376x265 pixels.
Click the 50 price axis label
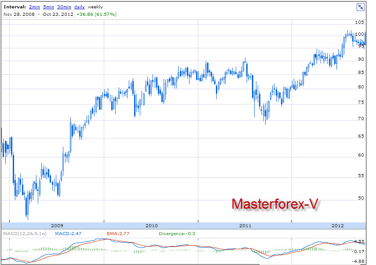(361, 198)
